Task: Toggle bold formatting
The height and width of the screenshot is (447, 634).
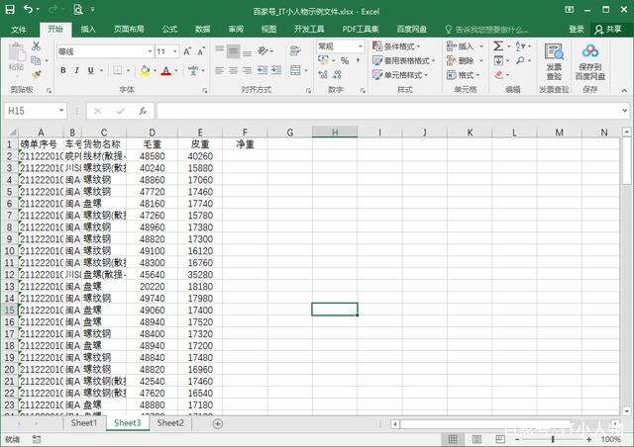Action: [63, 70]
